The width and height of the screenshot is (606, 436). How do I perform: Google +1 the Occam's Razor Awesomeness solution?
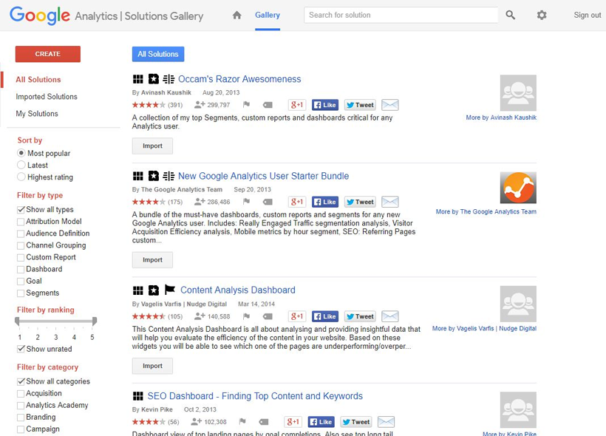click(297, 105)
